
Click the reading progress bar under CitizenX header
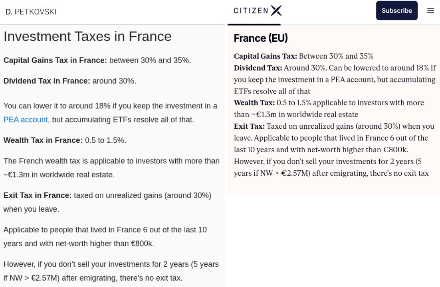(252, 25)
